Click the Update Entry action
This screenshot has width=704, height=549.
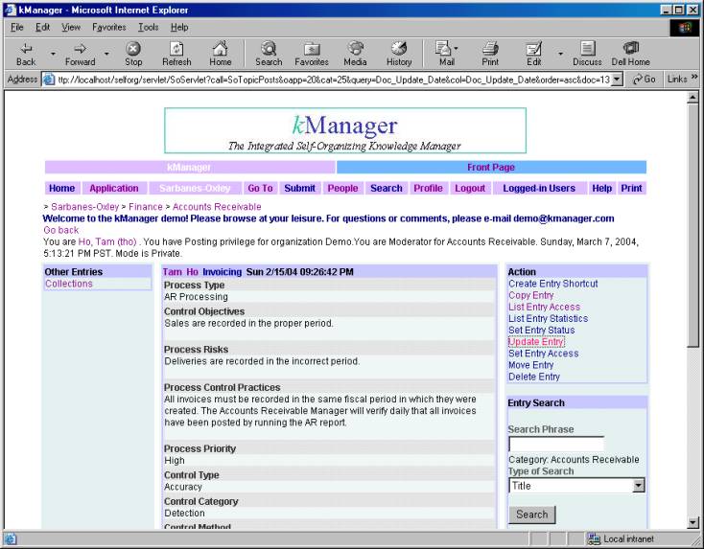pyautogui.click(x=536, y=342)
